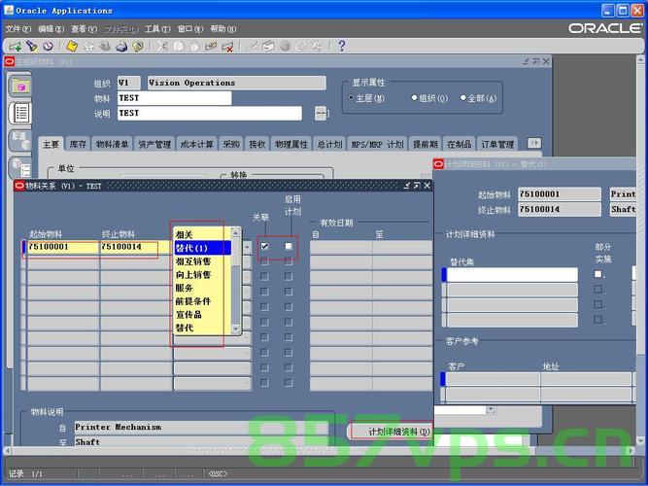Open Window Help question mark icon

[341, 46]
